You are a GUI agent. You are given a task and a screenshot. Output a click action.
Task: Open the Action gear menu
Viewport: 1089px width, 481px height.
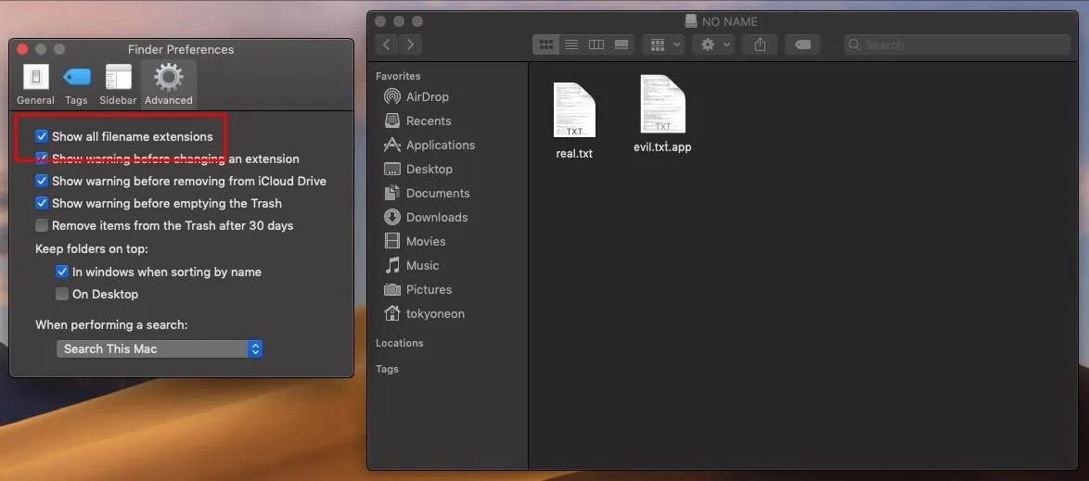click(x=713, y=44)
